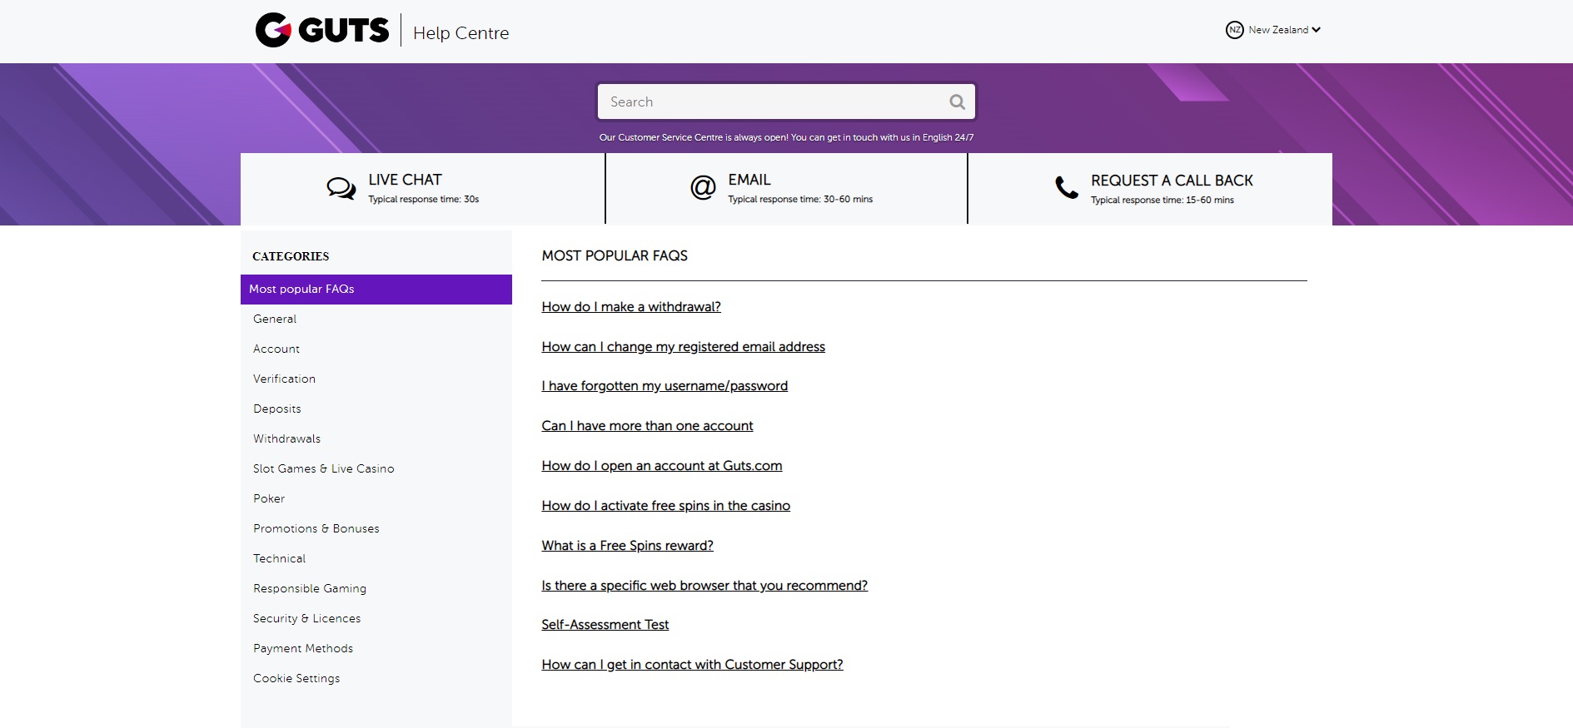Click the 'MOST POPULAR FAQS' heading
Viewport: 1573px width, 728px height.
point(615,256)
